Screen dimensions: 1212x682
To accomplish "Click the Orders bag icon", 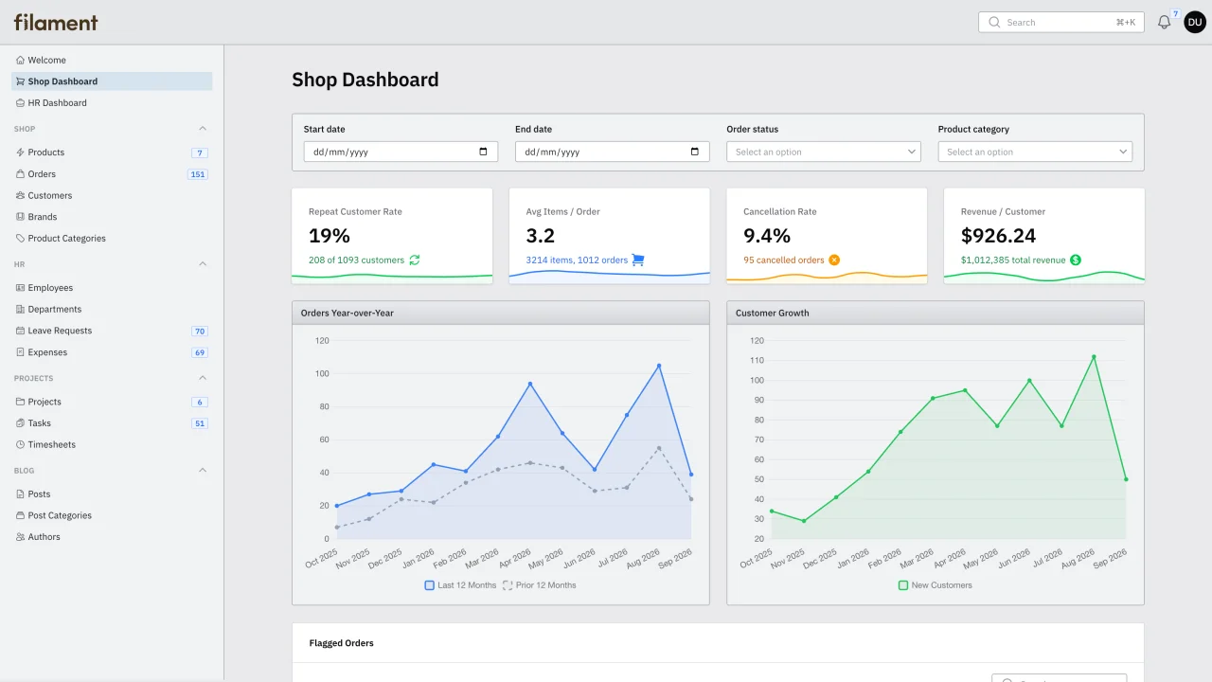I will pyautogui.click(x=20, y=174).
